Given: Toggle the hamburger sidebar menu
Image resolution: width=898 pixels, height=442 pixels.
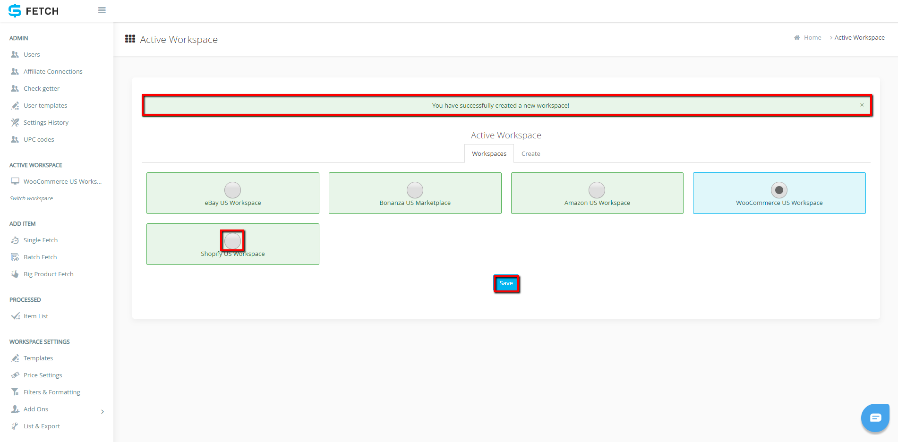Looking at the screenshot, I should click(102, 10).
